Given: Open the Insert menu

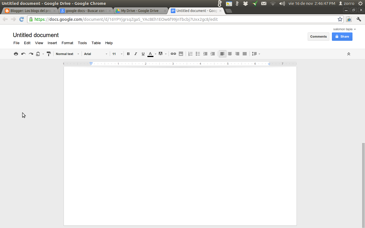Looking at the screenshot, I should tap(52, 43).
